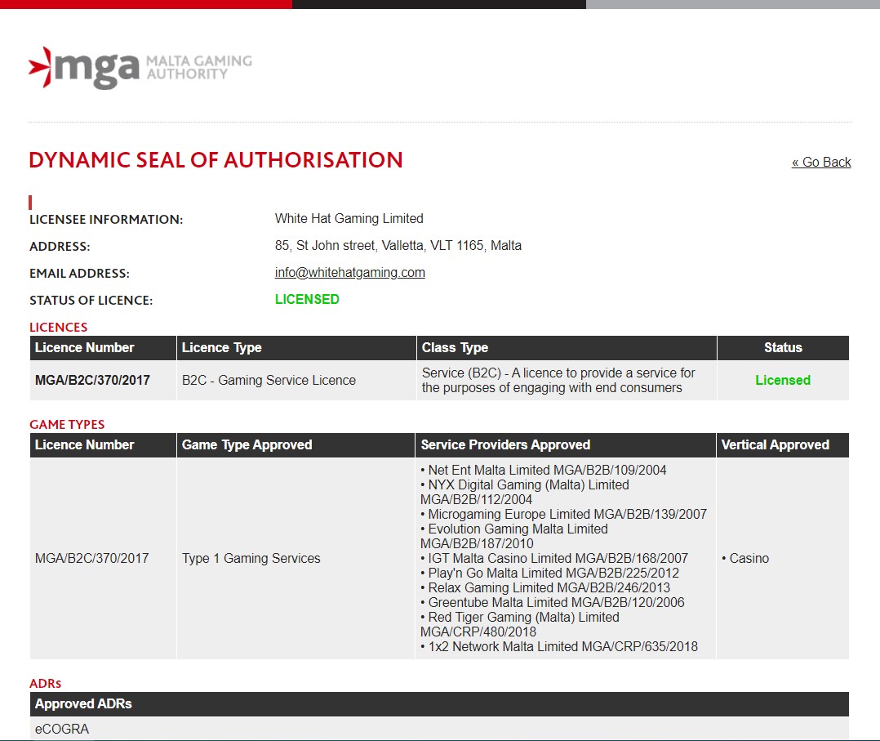Click the green Licensed cell in Licences table
Viewport: 880px width, 741px height.
[783, 381]
